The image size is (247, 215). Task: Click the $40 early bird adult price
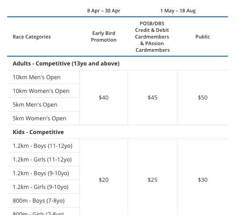tap(104, 98)
